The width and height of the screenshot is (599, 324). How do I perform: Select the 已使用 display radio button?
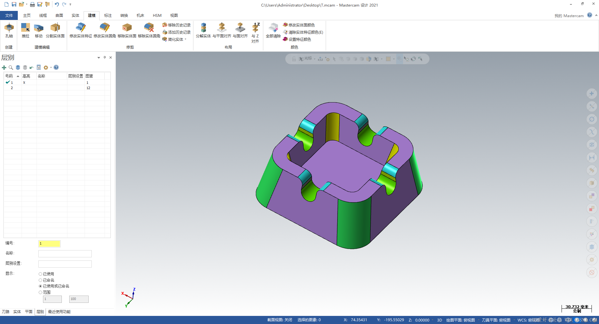pyautogui.click(x=40, y=274)
